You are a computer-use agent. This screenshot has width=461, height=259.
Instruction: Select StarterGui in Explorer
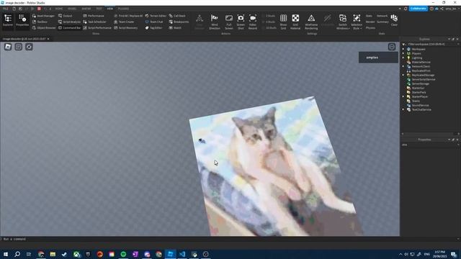coord(418,88)
